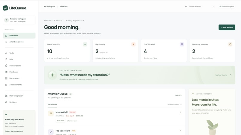Open the Needs Attention count 10
The height and width of the screenshot is (135, 241).
tap(50, 51)
